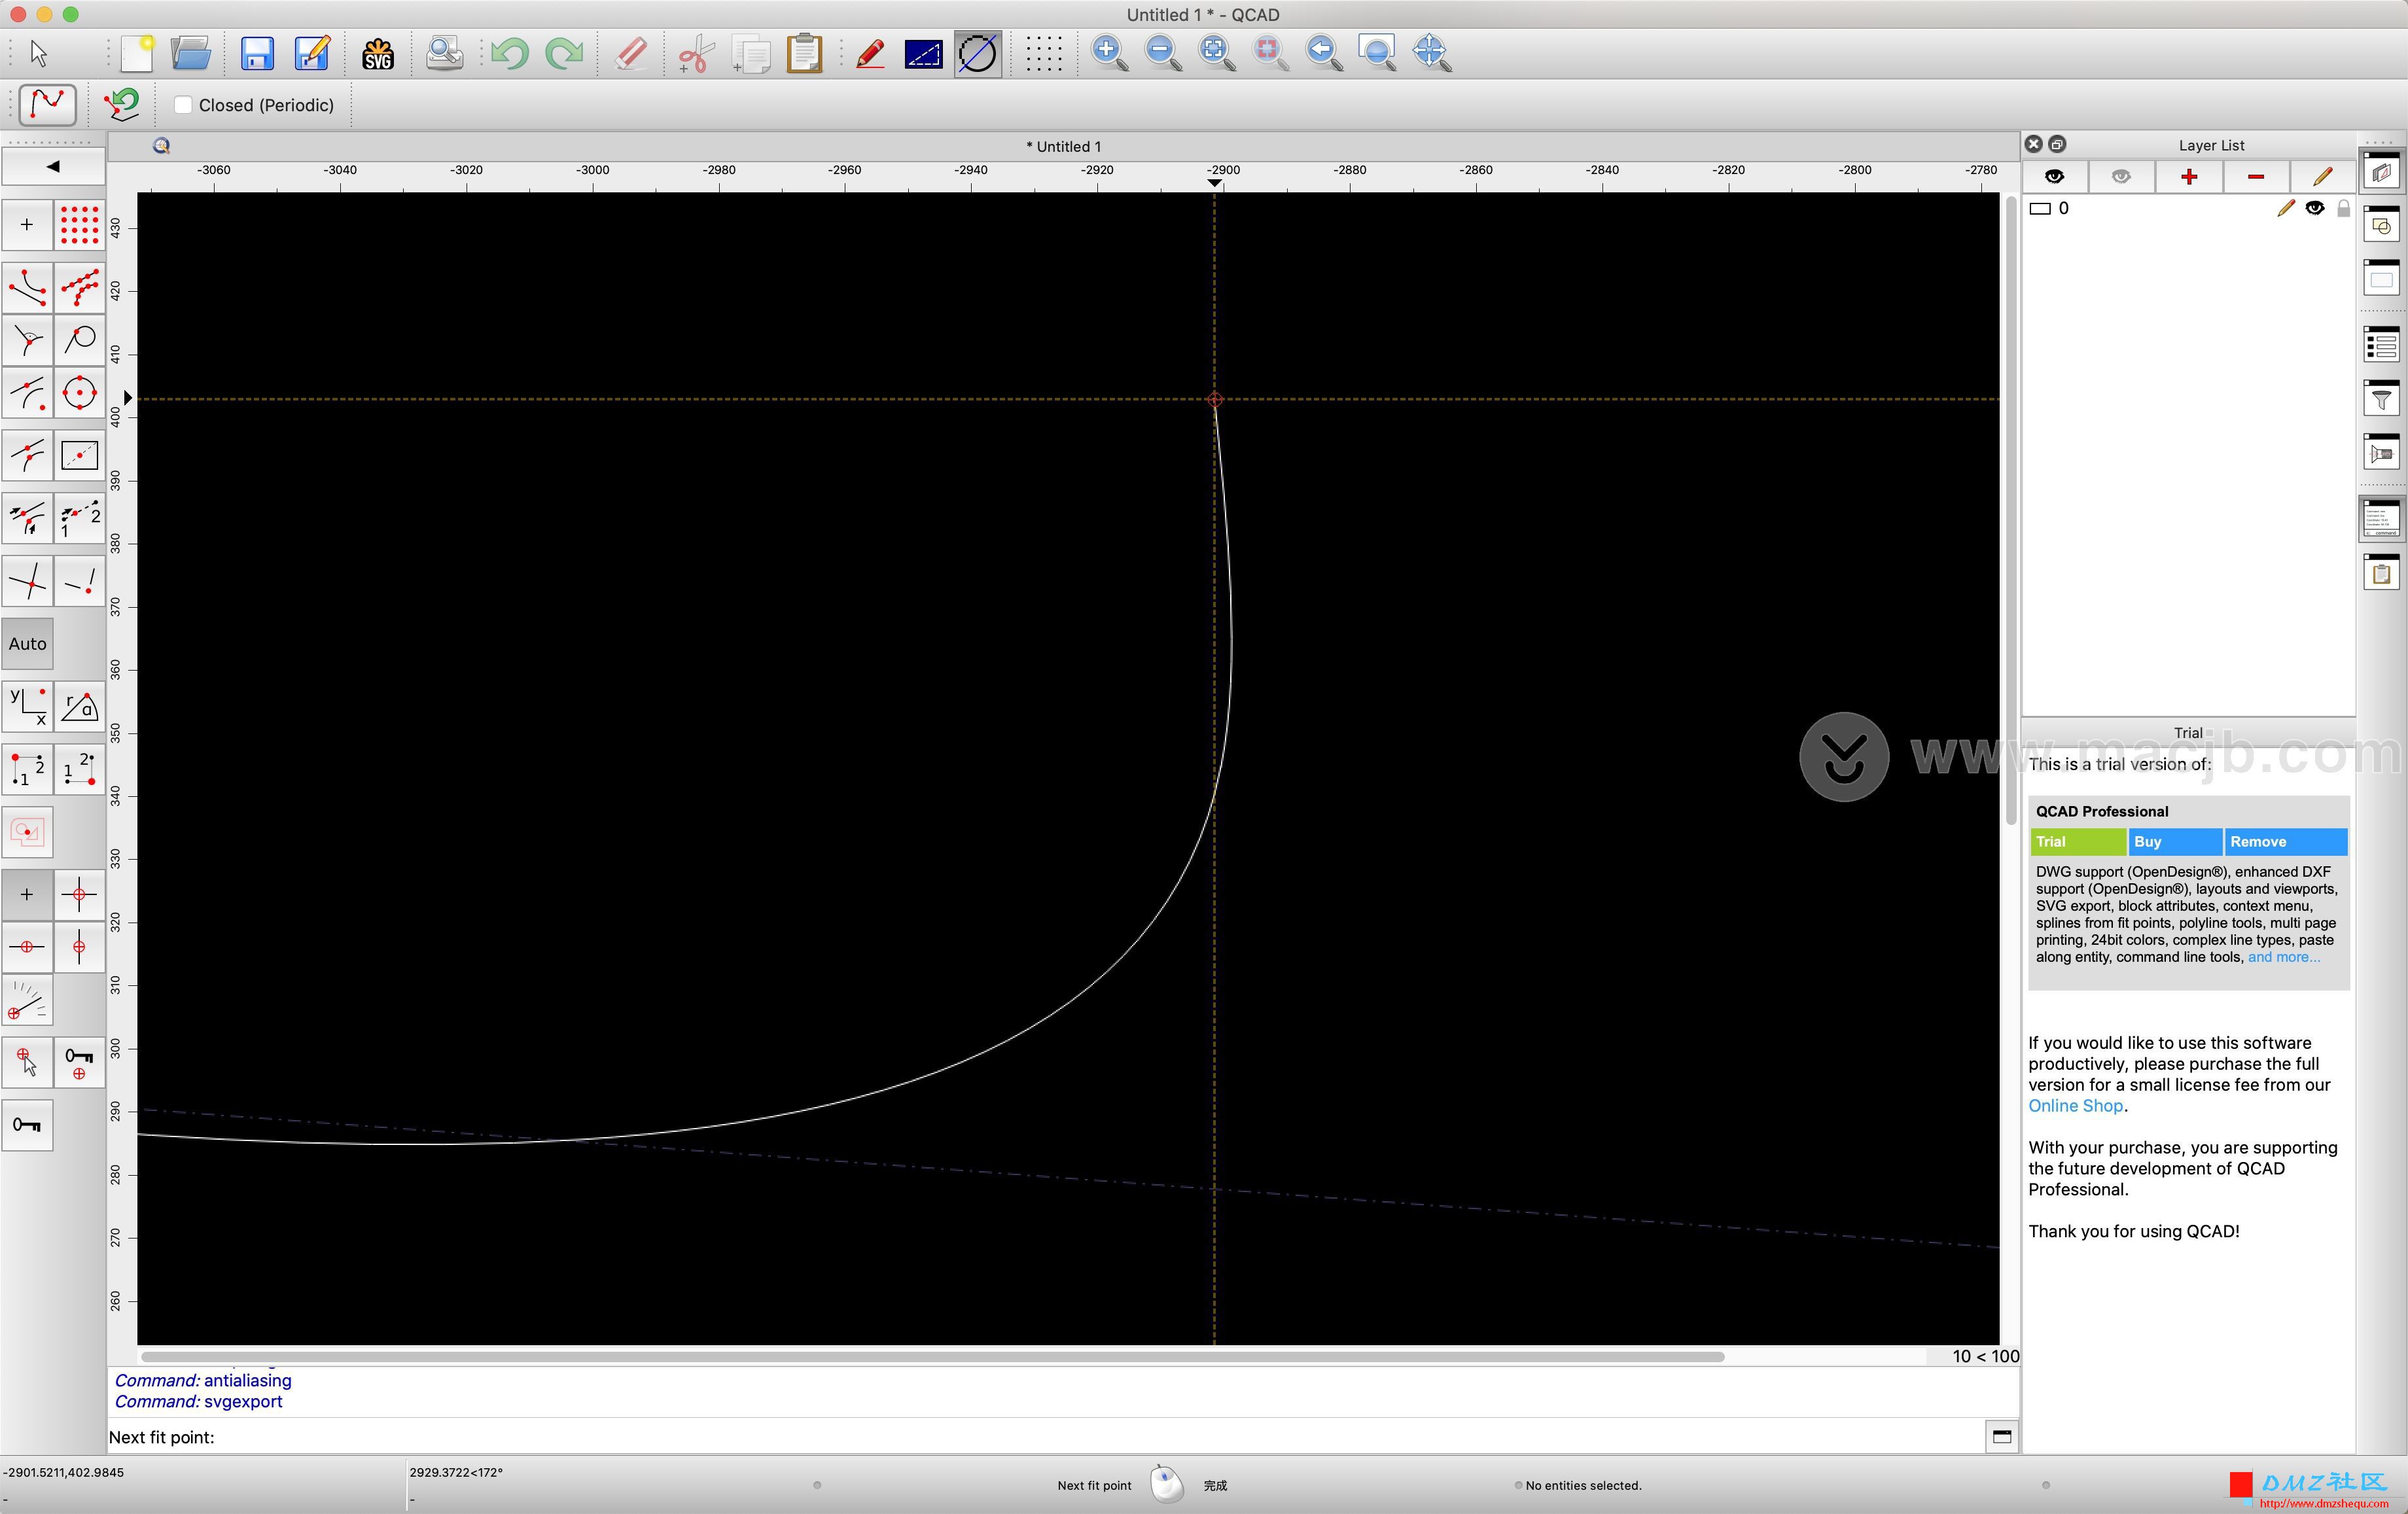2408x1514 pixels.
Task: Click the undo spline point icon
Action: (122, 104)
